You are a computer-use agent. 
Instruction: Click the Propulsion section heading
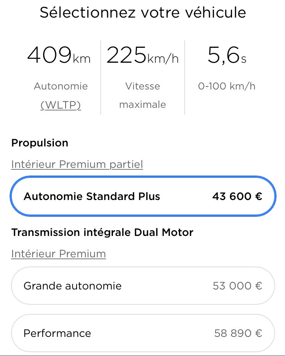[40, 143]
